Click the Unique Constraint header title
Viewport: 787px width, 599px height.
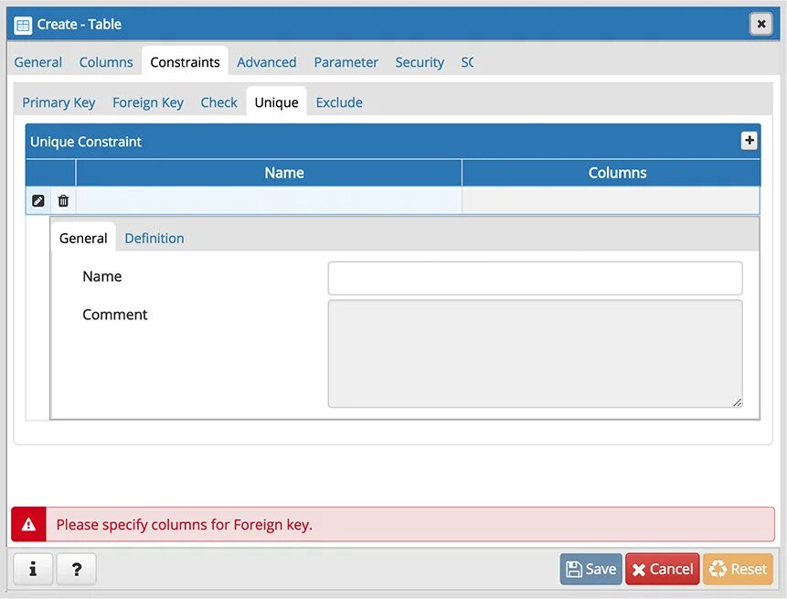(x=86, y=142)
